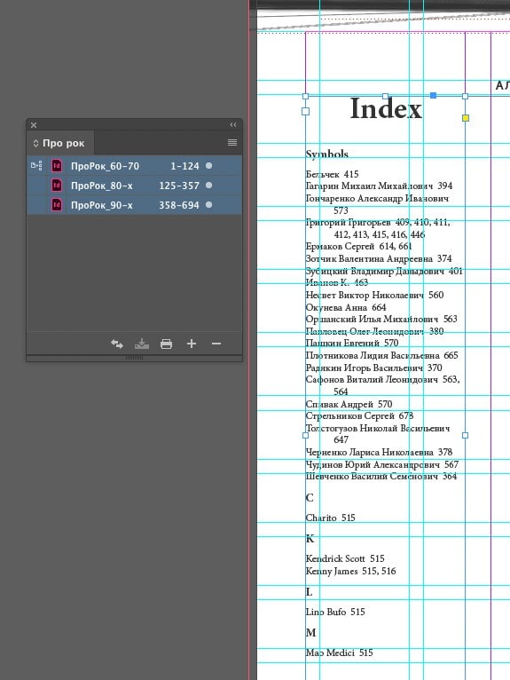Click index entry Mao Medici 515
510x680 pixels.
click(x=340, y=652)
